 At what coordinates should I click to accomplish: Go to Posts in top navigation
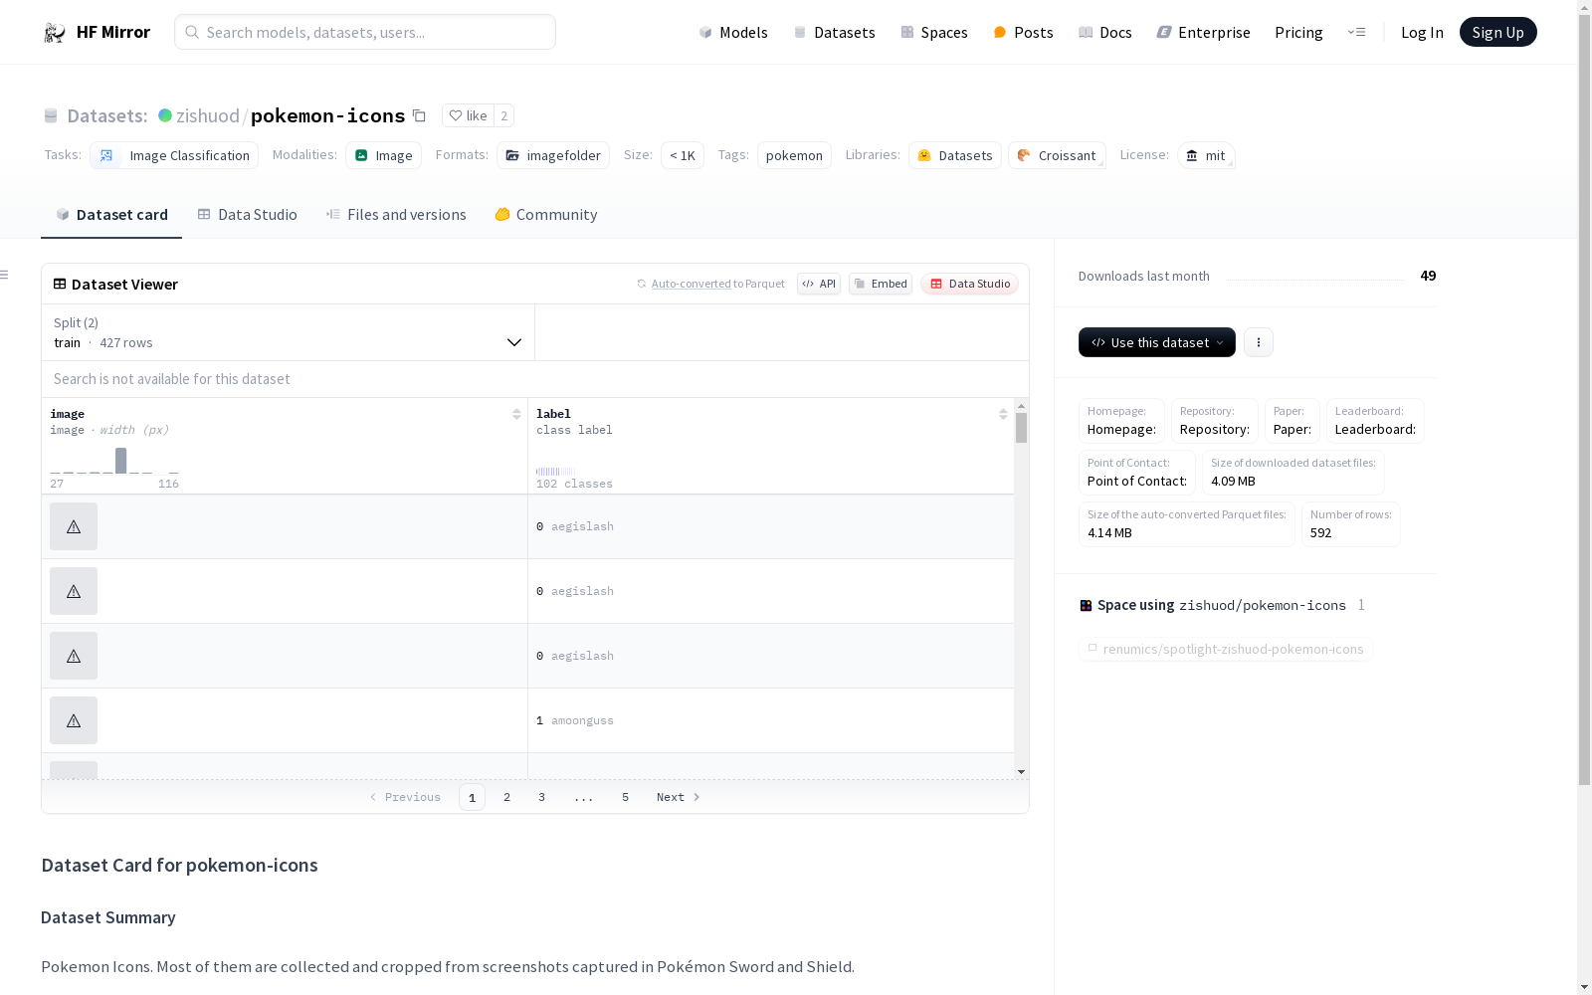1023,32
